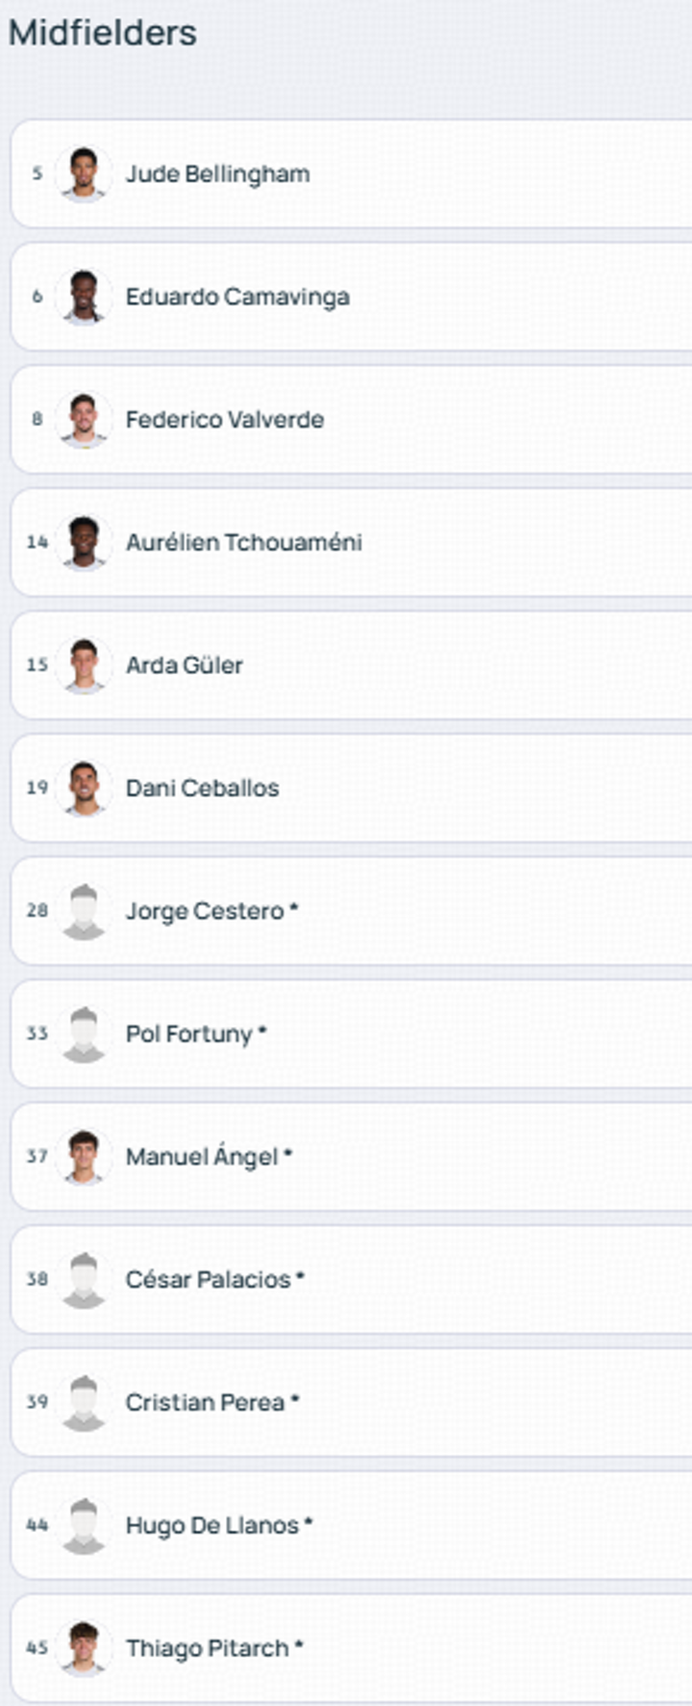
Task: Click Hugo De Llanos's placeholder avatar icon
Action: coord(84,1525)
